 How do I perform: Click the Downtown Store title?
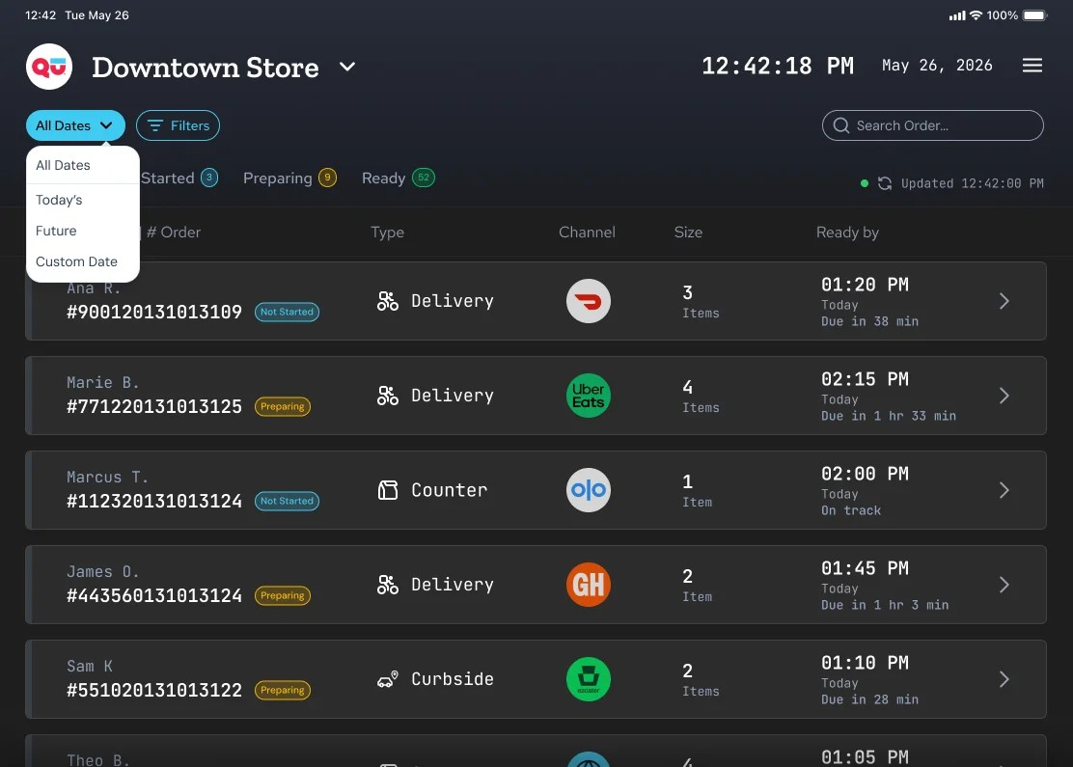pyautogui.click(x=206, y=68)
